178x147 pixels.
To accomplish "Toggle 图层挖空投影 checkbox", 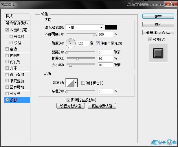I will [68, 100].
